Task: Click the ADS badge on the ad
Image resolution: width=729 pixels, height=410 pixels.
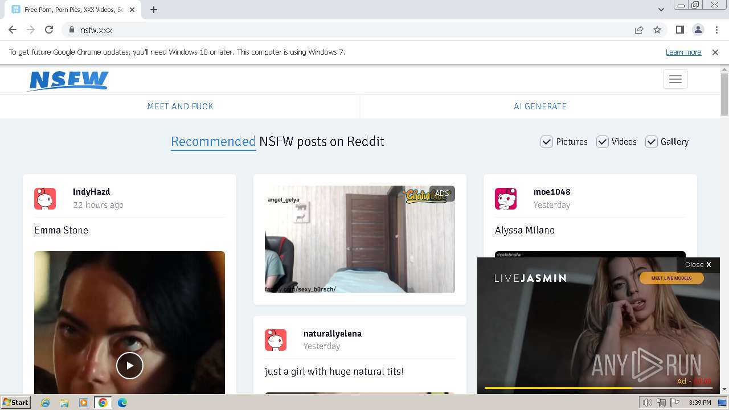Action: [x=442, y=194]
